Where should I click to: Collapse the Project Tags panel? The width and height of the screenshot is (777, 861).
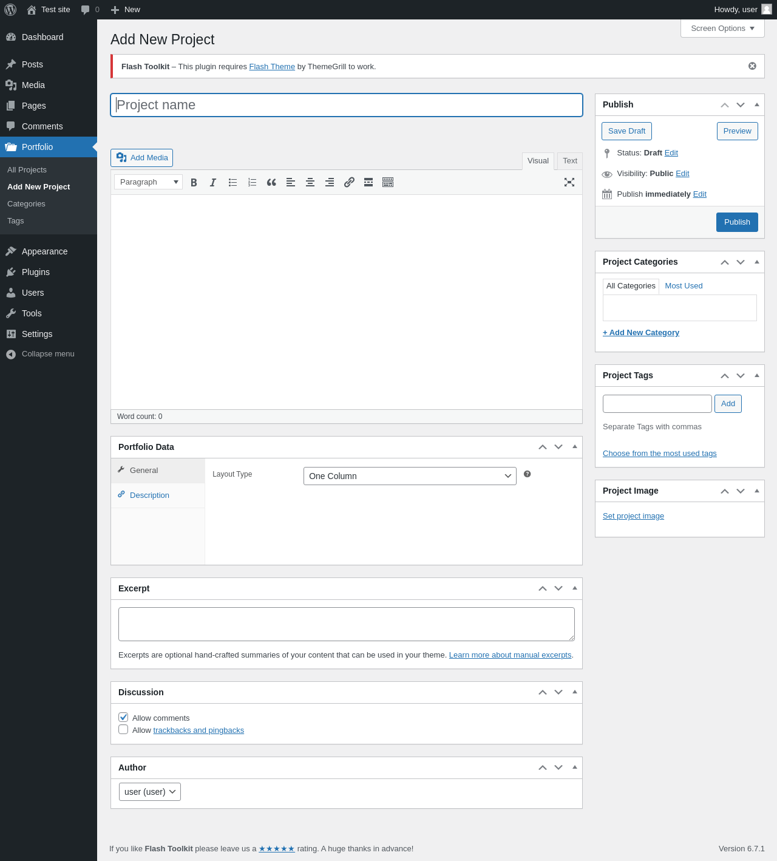click(x=757, y=375)
